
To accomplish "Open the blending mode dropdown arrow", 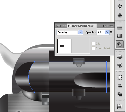I will 81,32.
